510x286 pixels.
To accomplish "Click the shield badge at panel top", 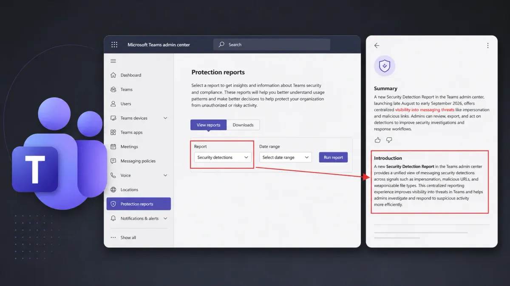I will tap(385, 66).
